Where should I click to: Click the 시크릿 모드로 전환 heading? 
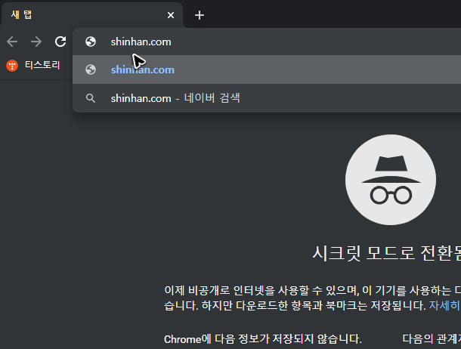pyautogui.click(x=386, y=253)
